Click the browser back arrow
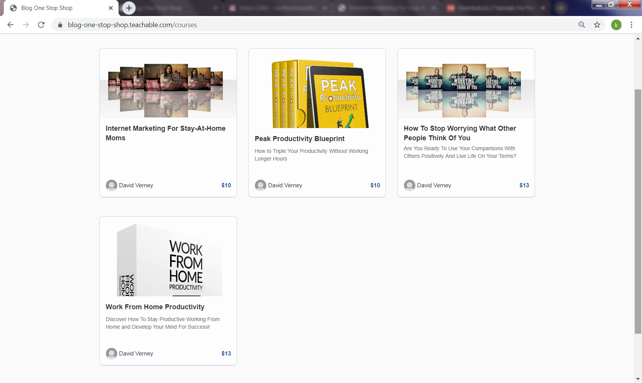 11,25
